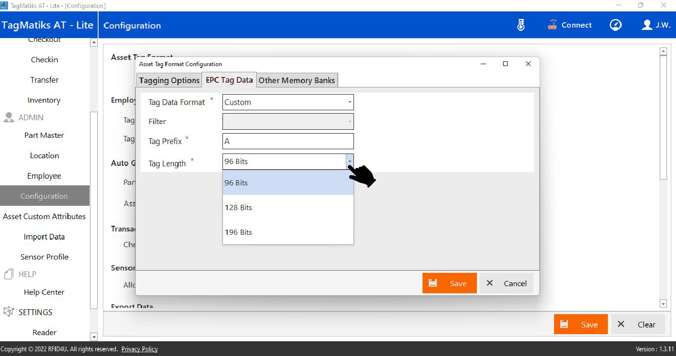Open the Other Memory Banks tab
This screenshot has height=356, width=676.
[x=297, y=80]
